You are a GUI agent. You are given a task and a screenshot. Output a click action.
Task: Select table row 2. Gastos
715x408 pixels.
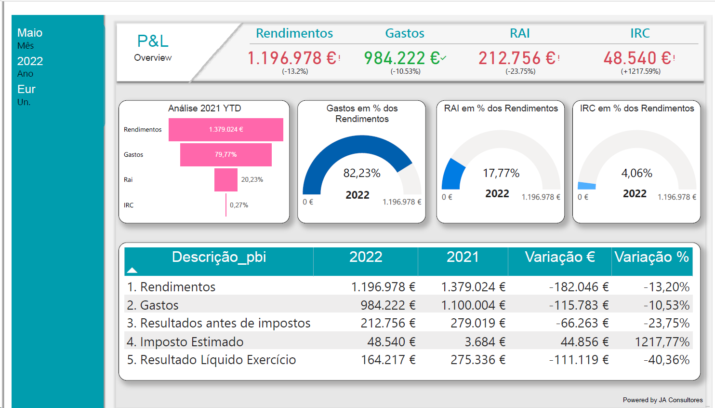pos(408,305)
